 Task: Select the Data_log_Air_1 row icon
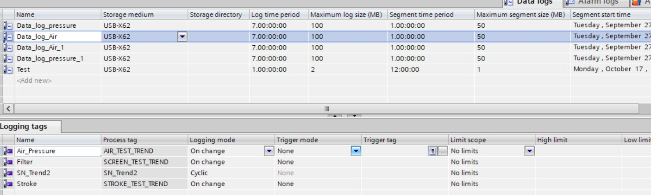click(x=8, y=47)
